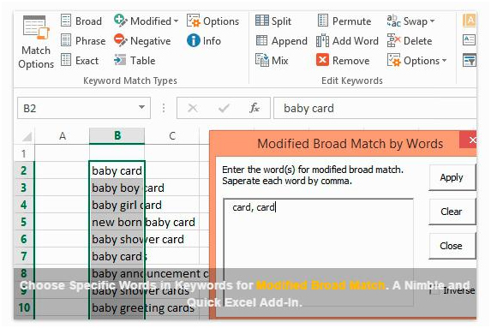Click the Modified broad match icon
491x328 pixels.
coord(120,21)
